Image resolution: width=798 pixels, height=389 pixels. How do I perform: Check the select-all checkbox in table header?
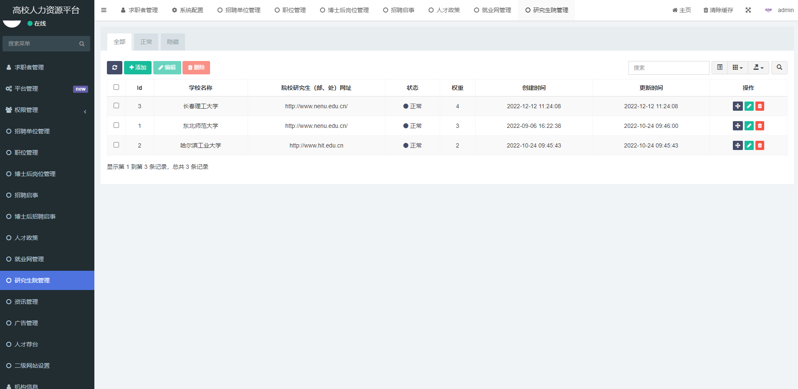tap(117, 87)
